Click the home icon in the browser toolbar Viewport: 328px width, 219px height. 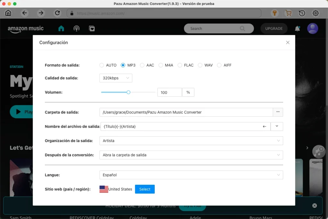click(x=8, y=13)
